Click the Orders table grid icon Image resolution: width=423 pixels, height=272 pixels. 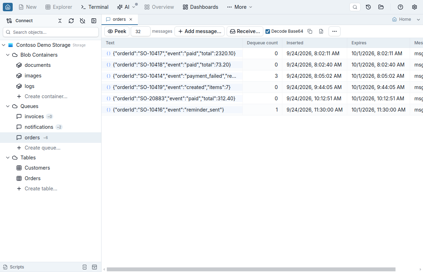point(19,178)
